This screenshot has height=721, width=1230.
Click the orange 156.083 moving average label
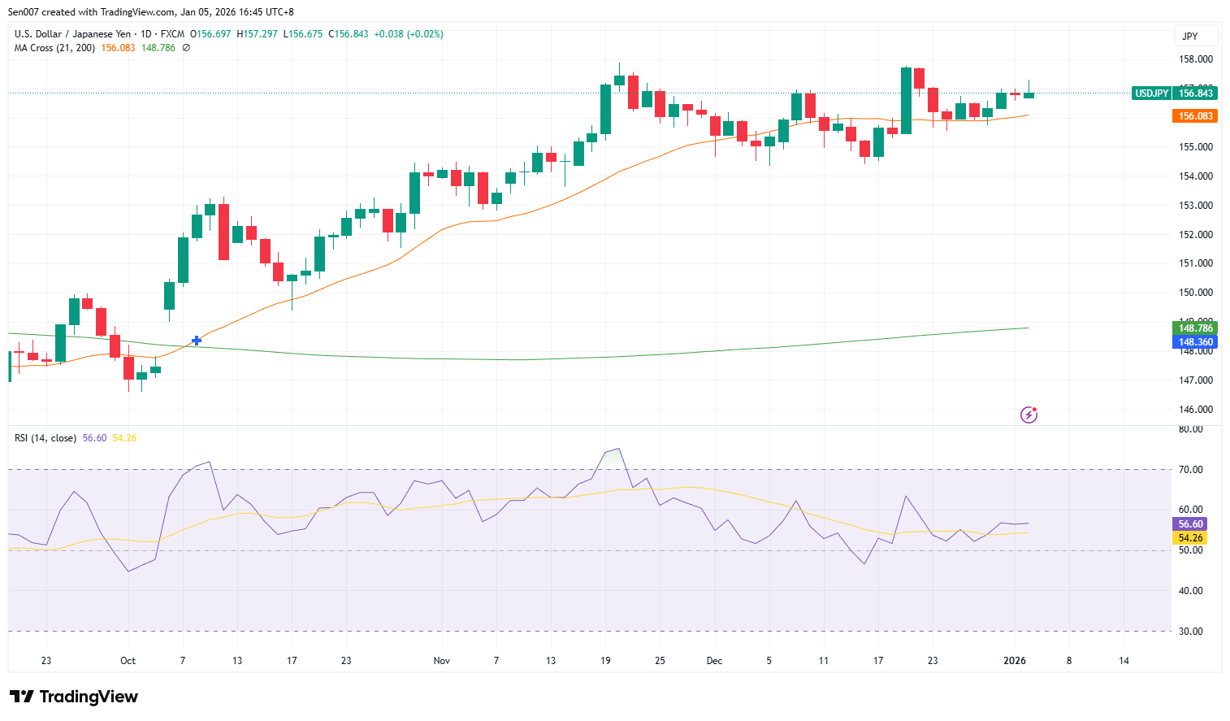coord(1196,115)
